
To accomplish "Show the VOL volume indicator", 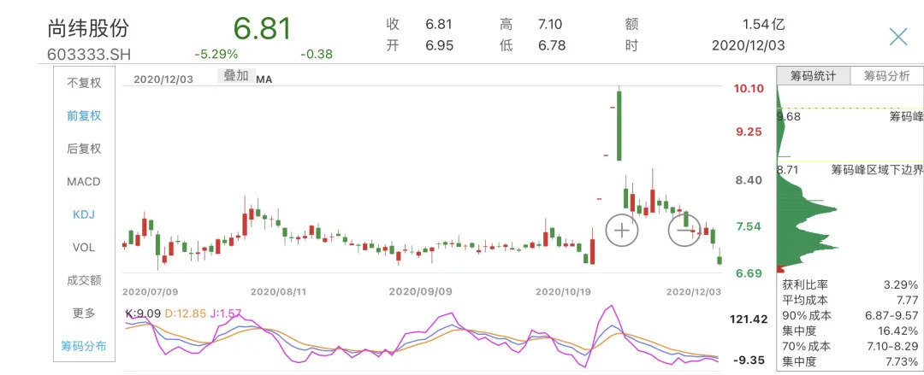I will click(x=84, y=248).
